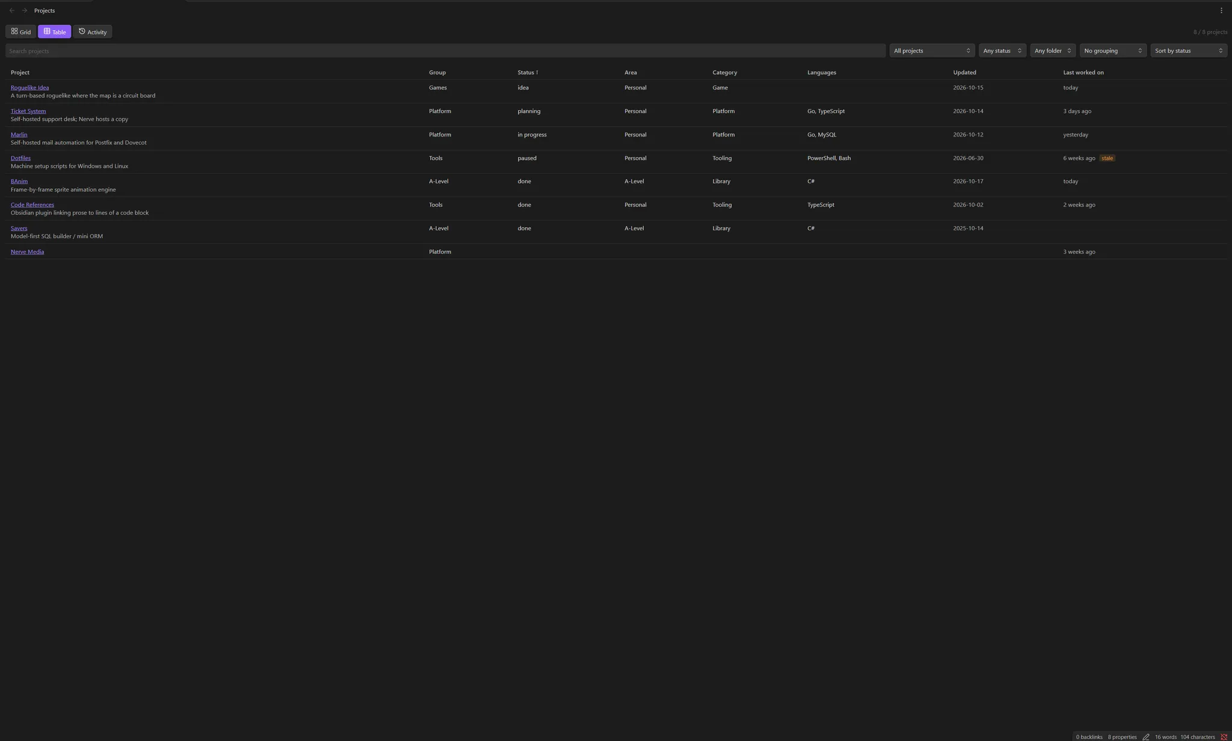
Task: Click the stale badge on Dotfiles row
Action: tap(1107, 158)
